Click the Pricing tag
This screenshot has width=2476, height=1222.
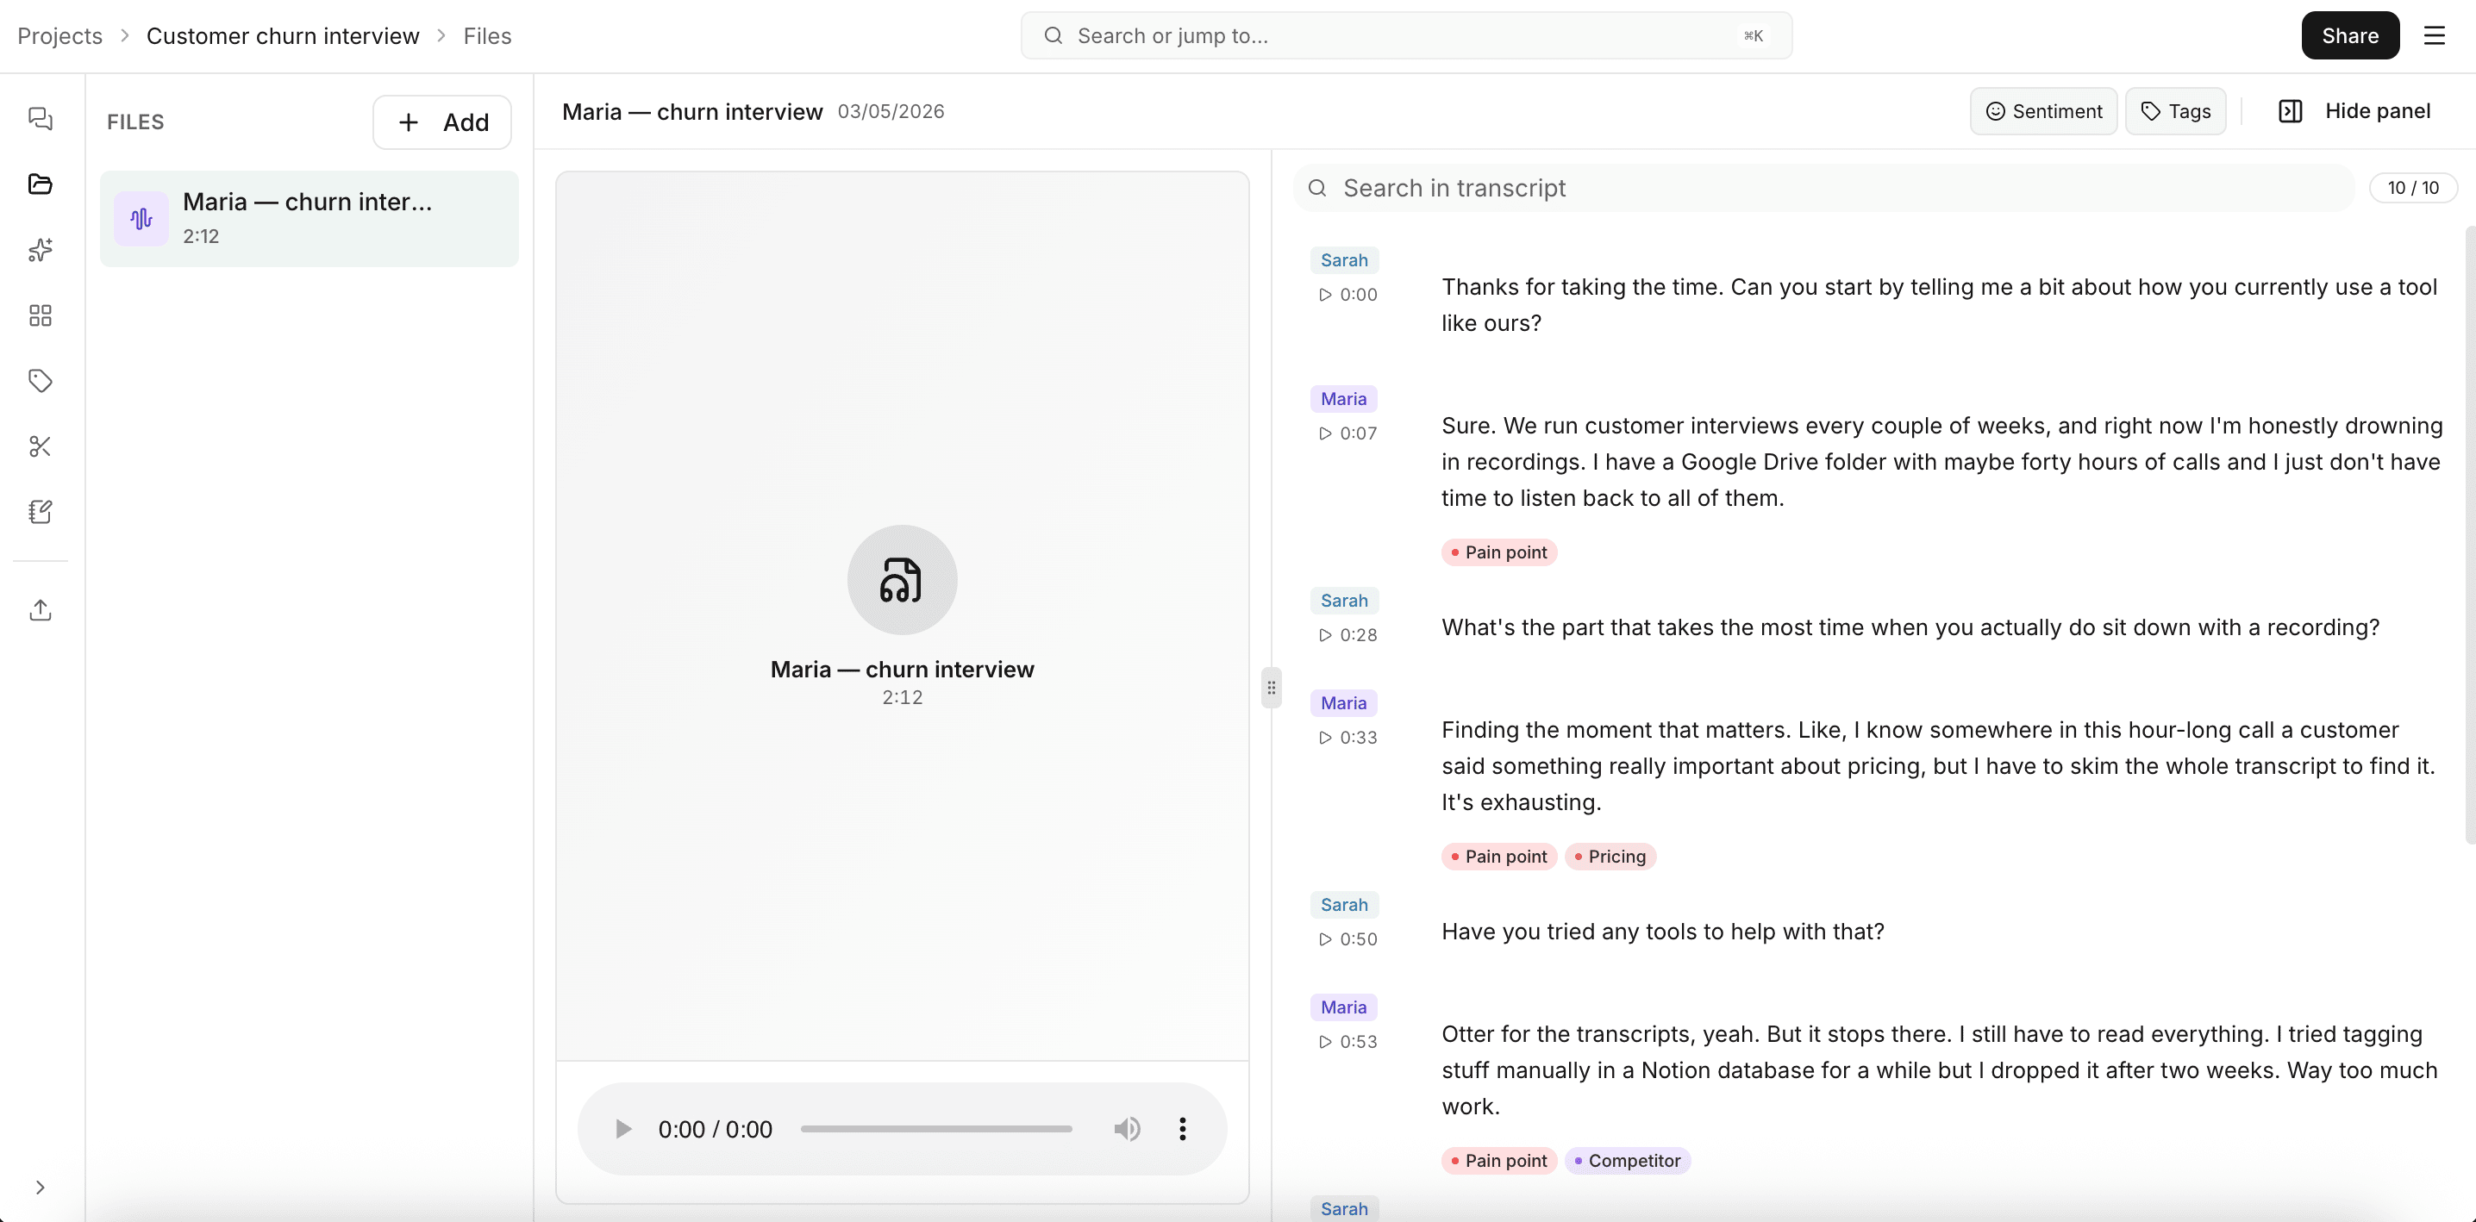pyautogui.click(x=1610, y=857)
